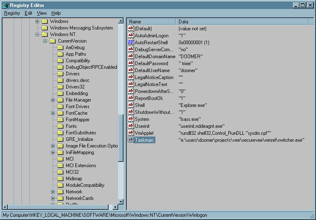Expand the File Manager key
Viewport: 316px width, 220px height.
tap(53, 100)
